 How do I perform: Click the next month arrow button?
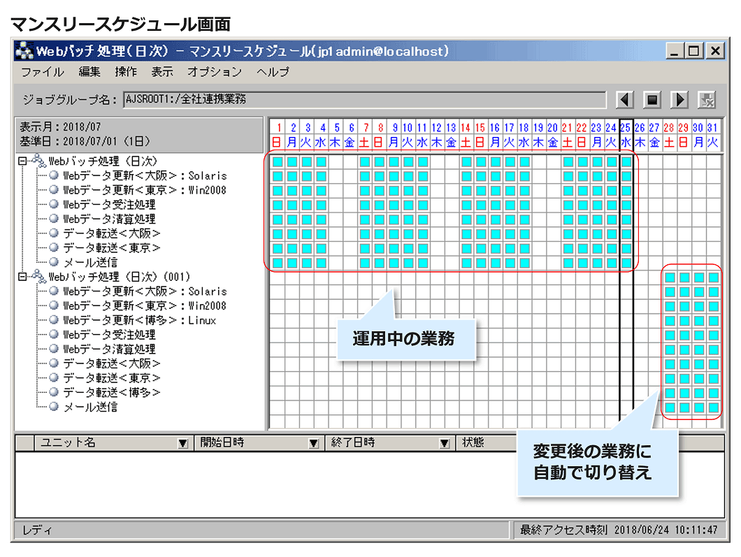tap(679, 100)
